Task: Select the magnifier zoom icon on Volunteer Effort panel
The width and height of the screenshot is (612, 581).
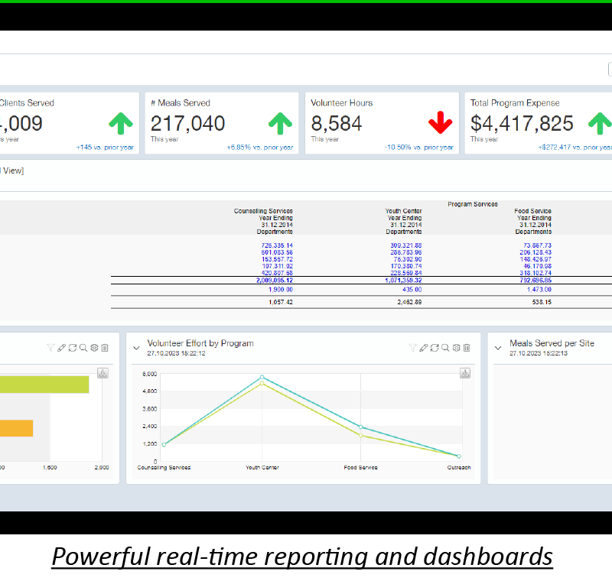Action: pyautogui.click(x=446, y=348)
